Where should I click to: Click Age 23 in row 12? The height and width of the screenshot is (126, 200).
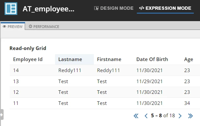click(187, 92)
